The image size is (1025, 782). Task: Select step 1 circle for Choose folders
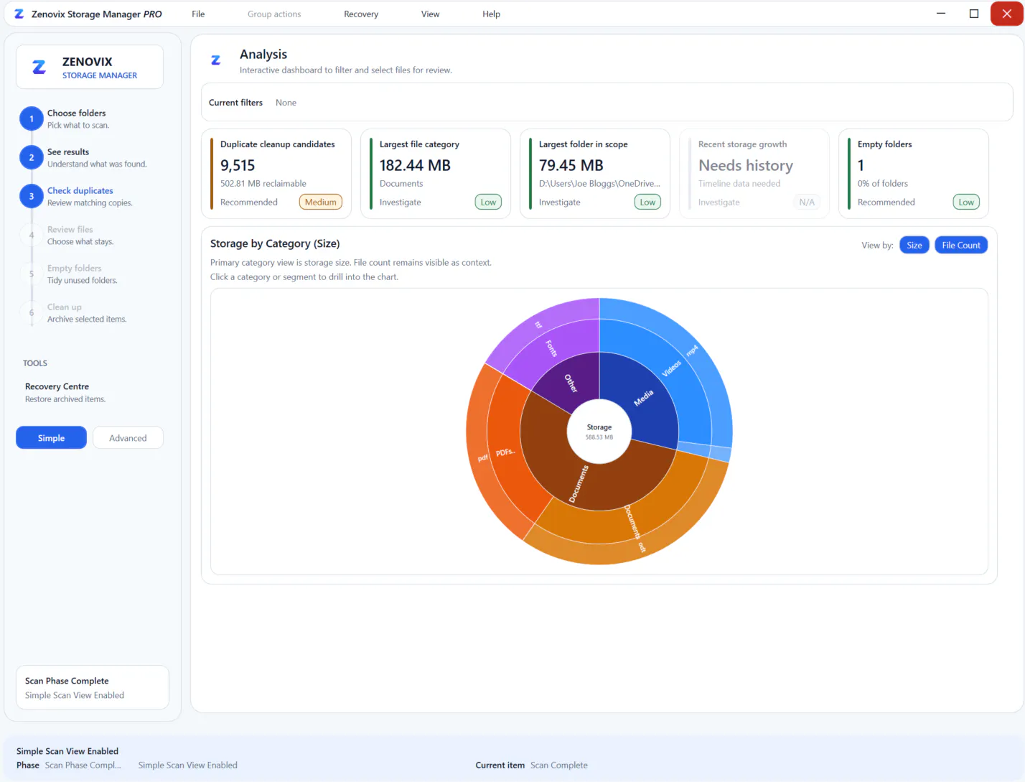click(32, 119)
